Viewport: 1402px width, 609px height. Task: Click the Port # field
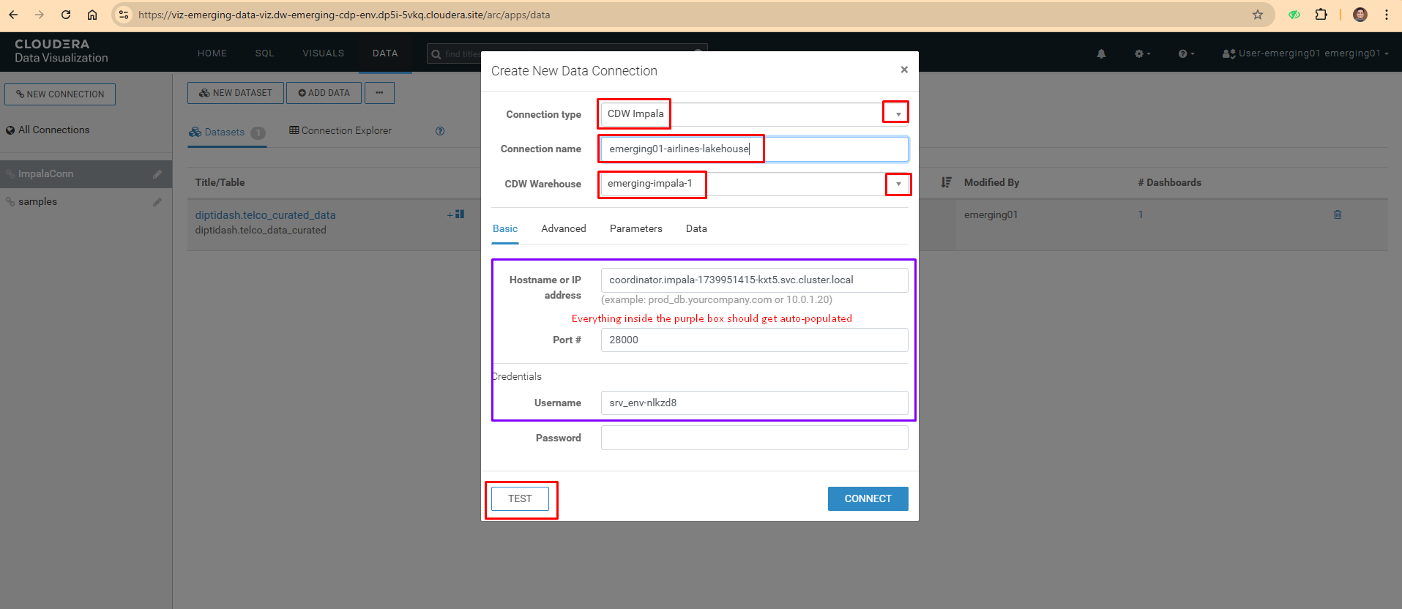click(754, 340)
